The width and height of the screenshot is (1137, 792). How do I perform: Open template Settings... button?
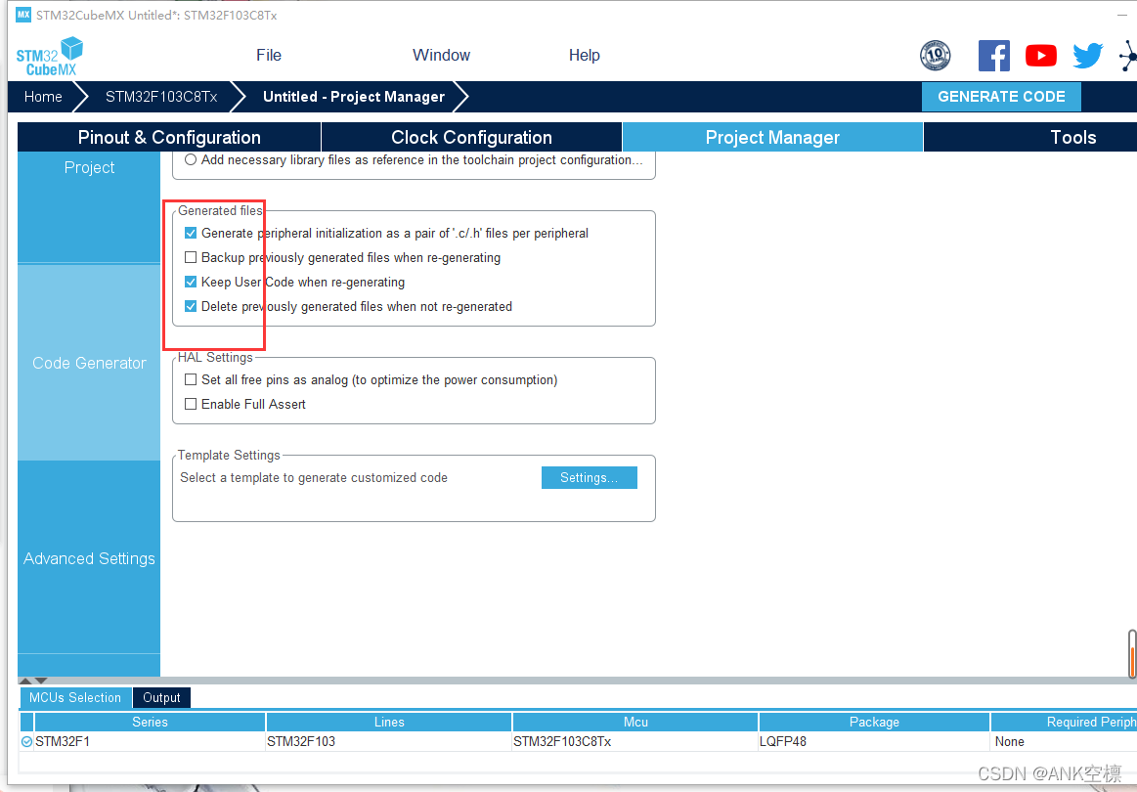[589, 477]
